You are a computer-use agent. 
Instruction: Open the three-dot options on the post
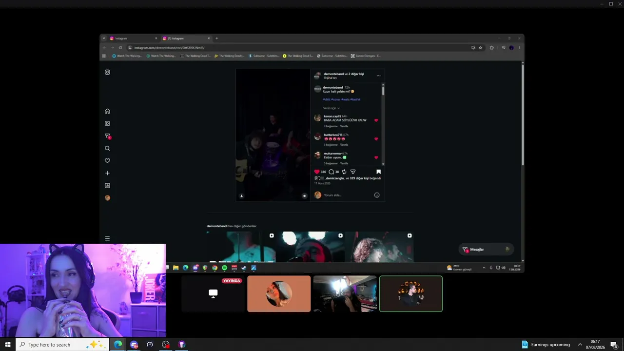[x=378, y=76]
